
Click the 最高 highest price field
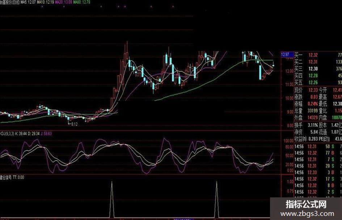330,97
